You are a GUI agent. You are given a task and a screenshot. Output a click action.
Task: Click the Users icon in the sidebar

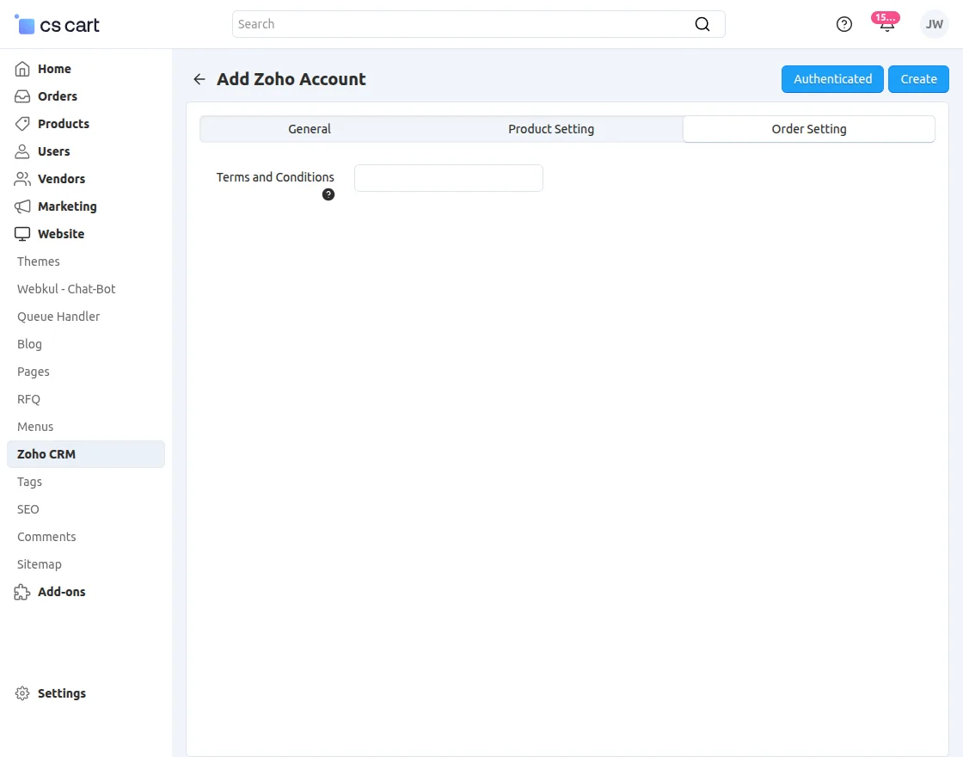click(21, 151)
